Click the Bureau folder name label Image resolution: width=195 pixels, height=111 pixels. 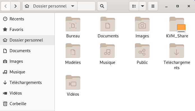point(73,36)
